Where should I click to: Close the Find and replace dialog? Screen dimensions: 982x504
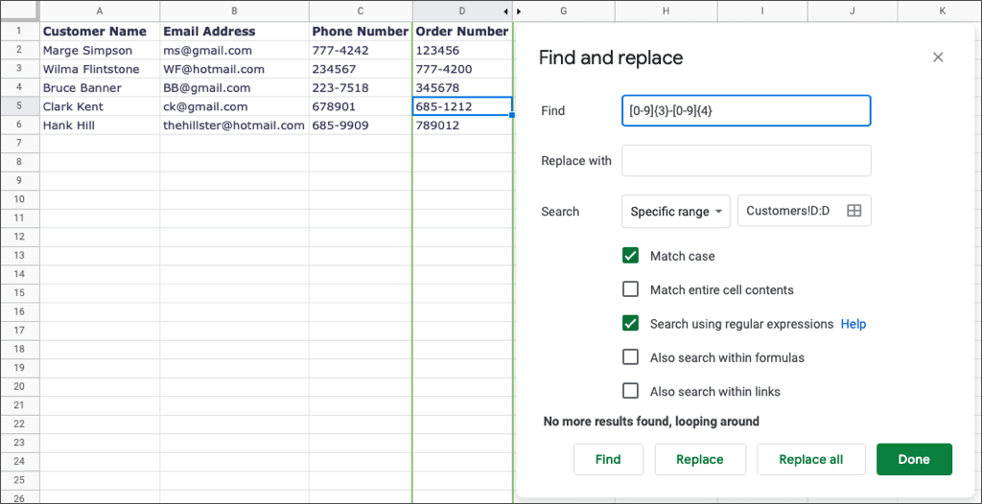938,57
